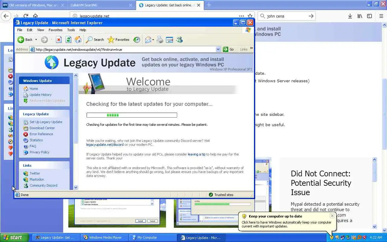The height and width of the screenshot is (242, 387).
Task: Open Firefox library icon
Action: [x=359, y=16]
